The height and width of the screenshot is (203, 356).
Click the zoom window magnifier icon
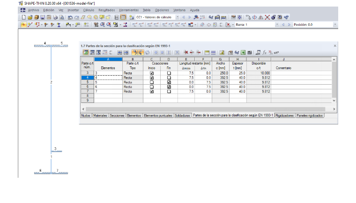click(x=103, y=24)
